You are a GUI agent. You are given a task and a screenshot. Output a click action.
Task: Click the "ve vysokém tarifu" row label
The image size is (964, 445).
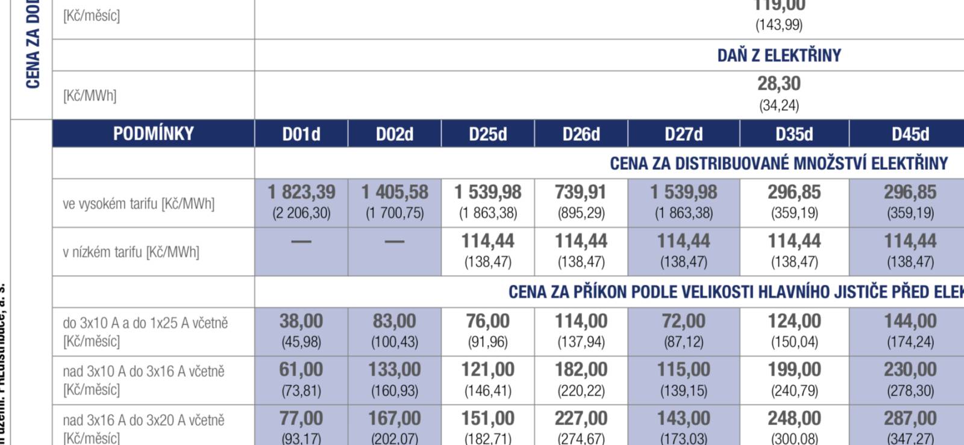point(139,204)
